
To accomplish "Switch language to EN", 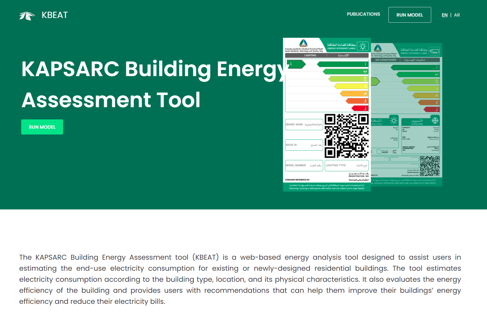I will click(445, 15).
